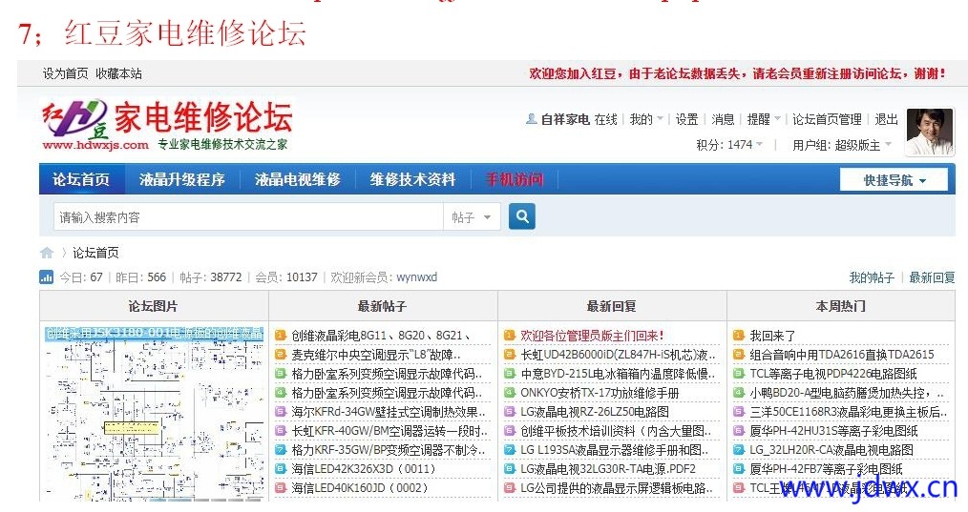Screen dimensions: 968x512
Task: Click the magnifier search button
Action: (521, 217)
